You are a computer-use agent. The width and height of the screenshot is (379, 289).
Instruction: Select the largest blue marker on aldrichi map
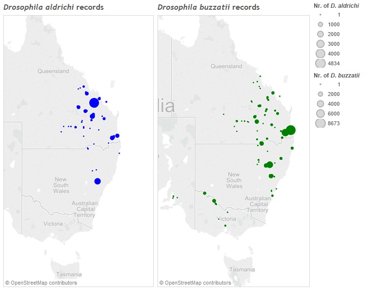(x=94, y=103)
